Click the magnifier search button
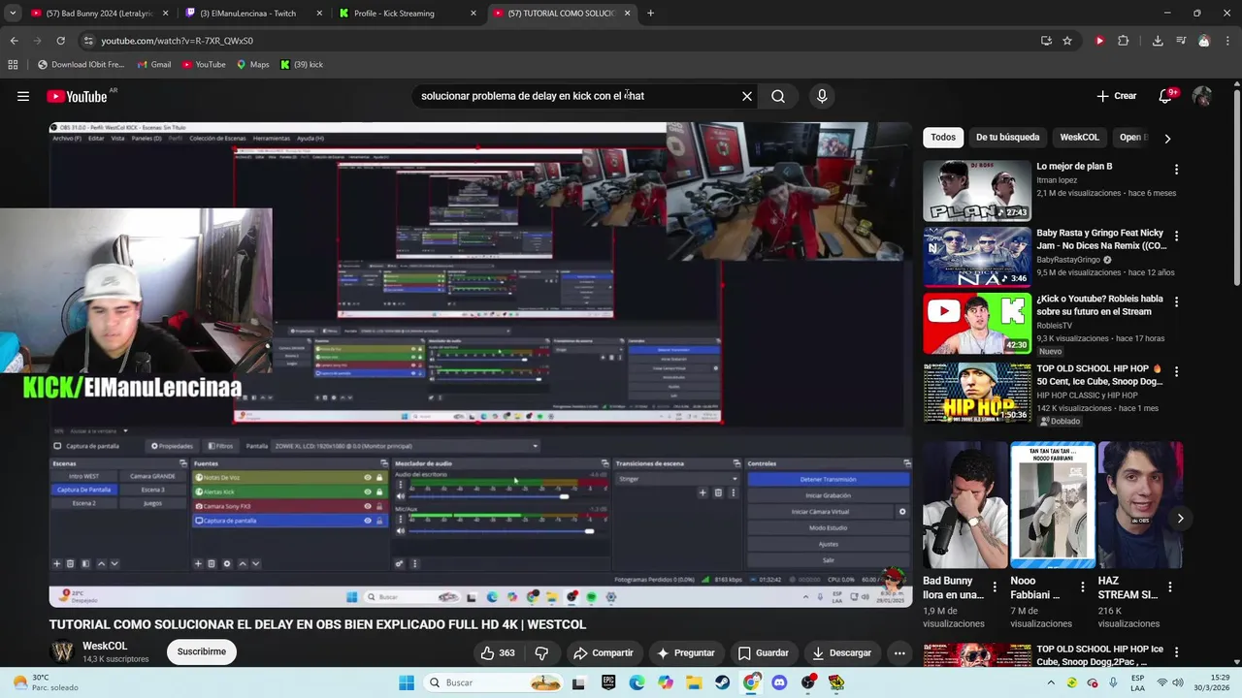This screenshot has height=698, width=1242. (778, 96)
